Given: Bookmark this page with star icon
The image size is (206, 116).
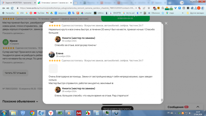Looking at the screenshot, I should pos(149,8).
